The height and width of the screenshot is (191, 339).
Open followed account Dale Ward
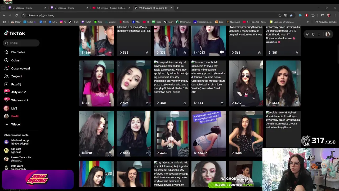click(x=17, y=167)
